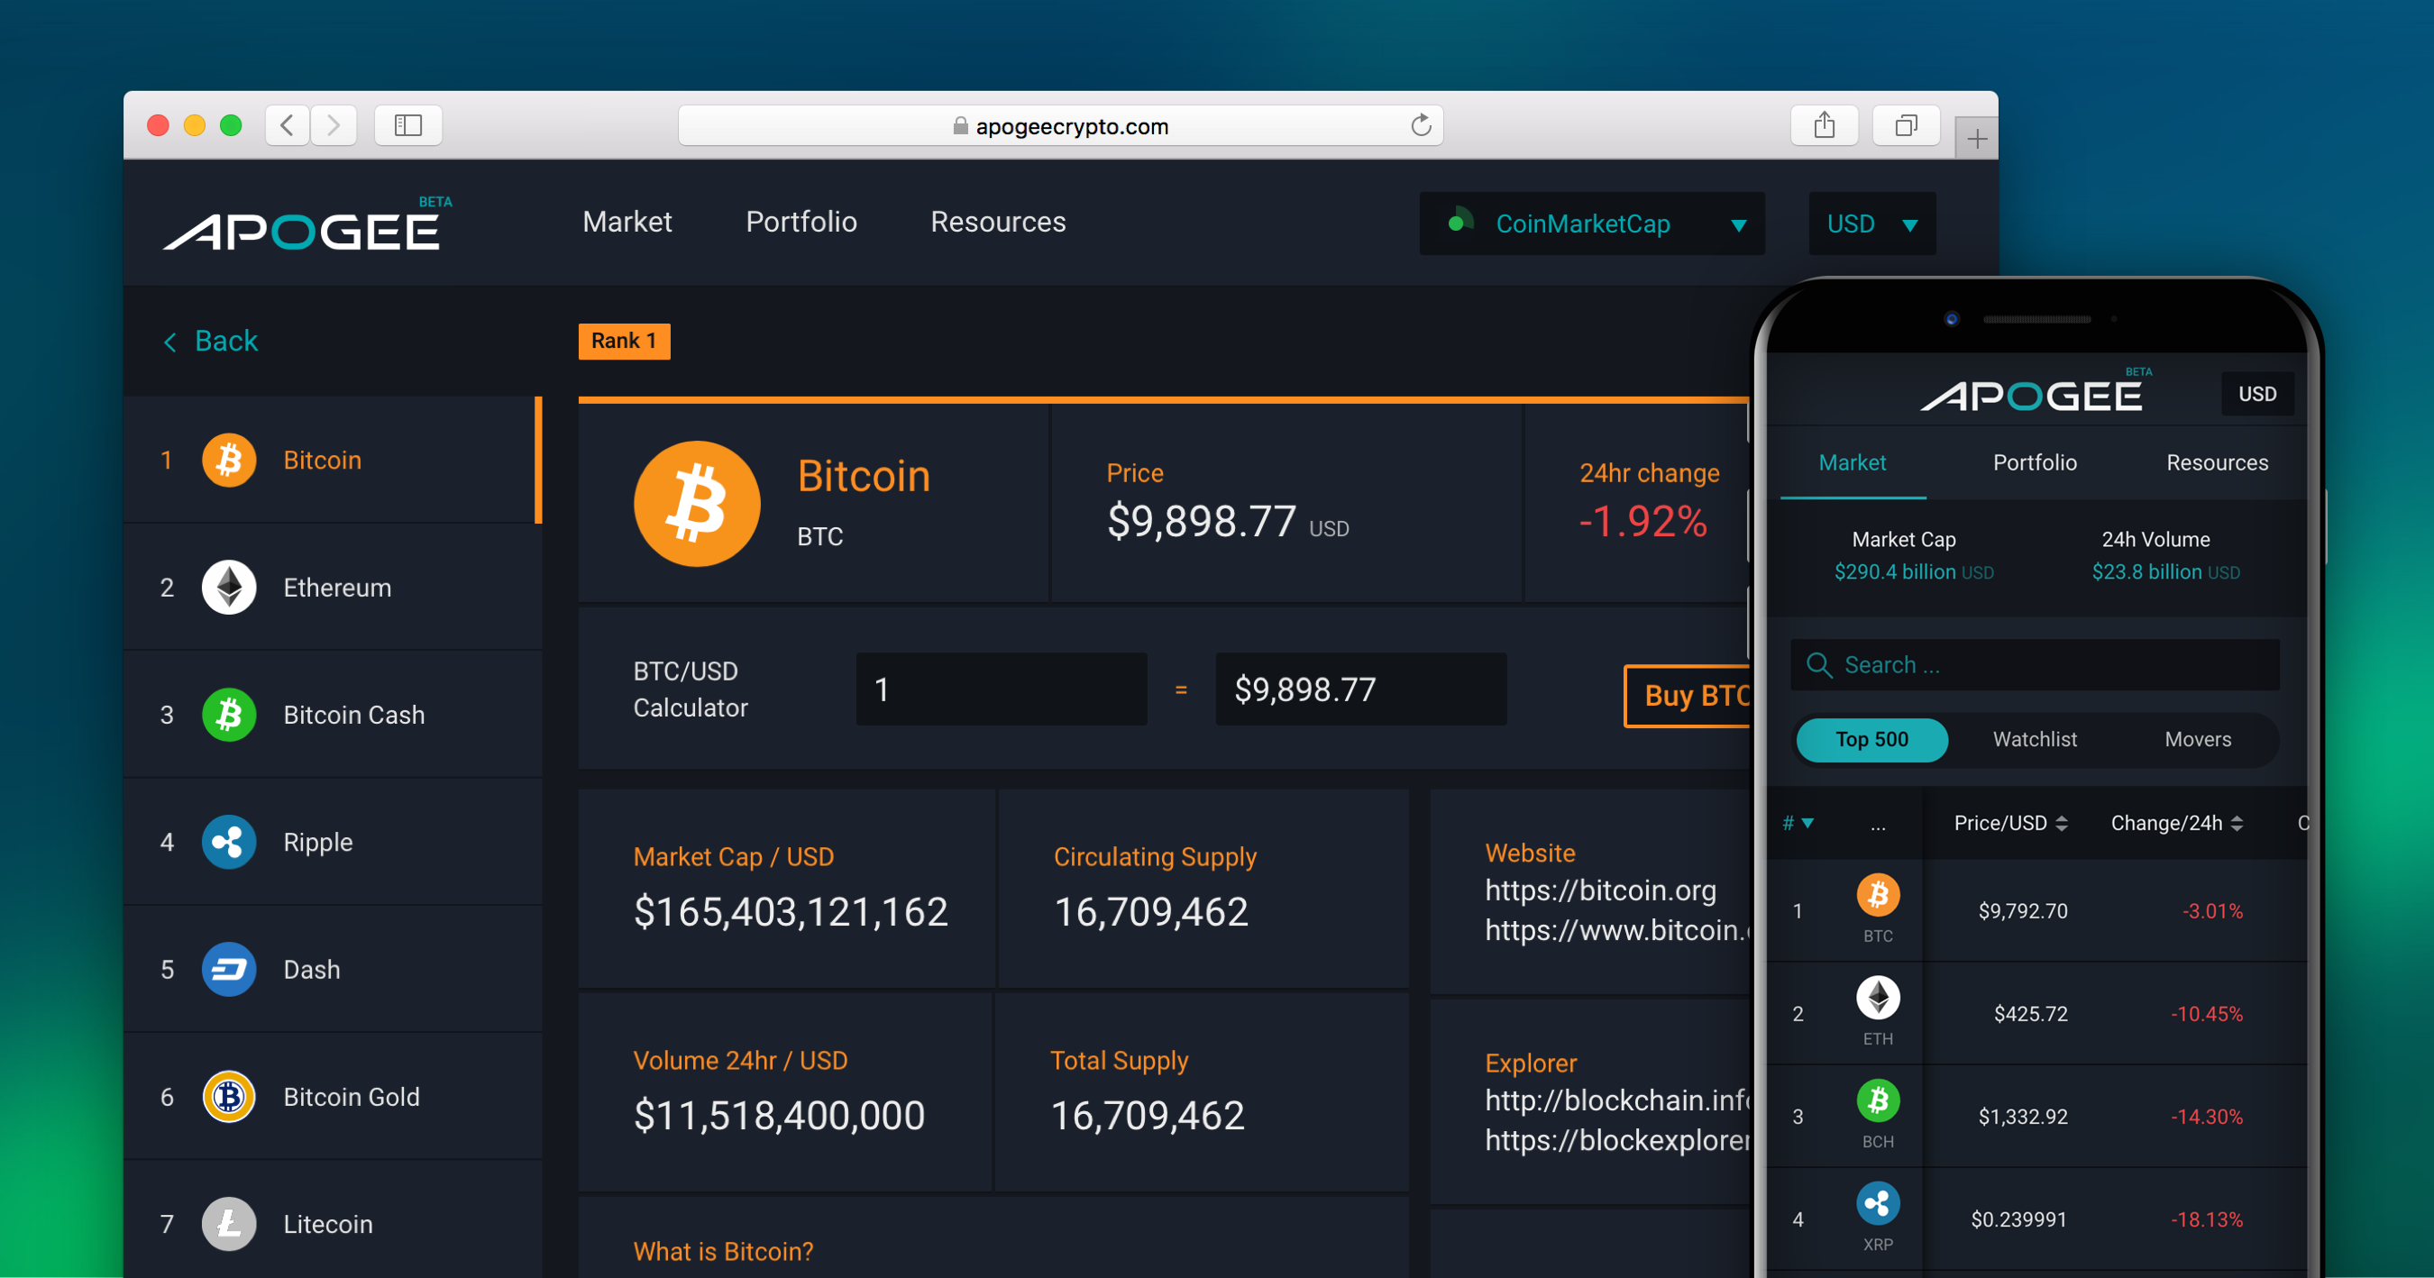
Task: Open the Resources page in the browser nav
Action: click(x=998, y=222)
